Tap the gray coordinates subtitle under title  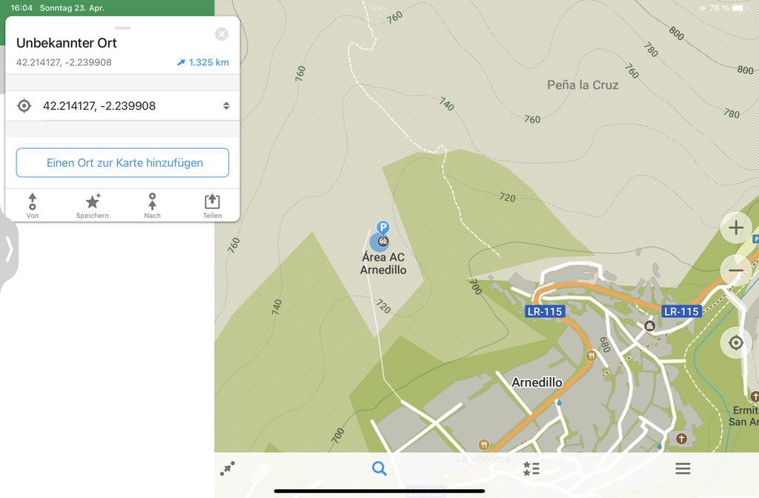(64, 62)
